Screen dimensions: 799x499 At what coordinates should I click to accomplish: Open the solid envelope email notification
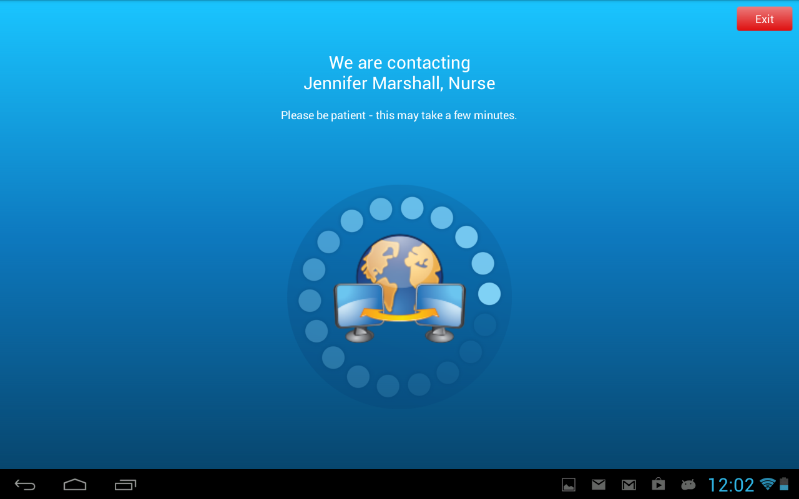tap(599, 485)
